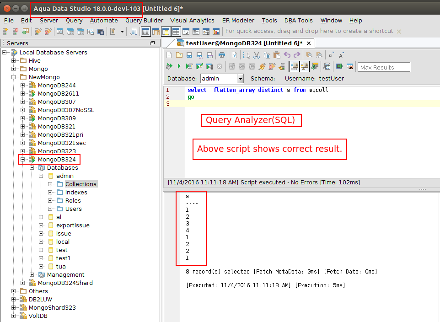Click the '8 record(s) selected' result text
The height and width of the screenshot is (322, 440).
(x=217, y=272)
